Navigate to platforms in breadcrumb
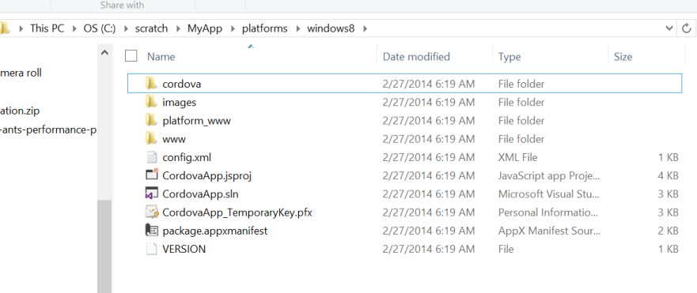The width and height of the screenshot is (697, 293). pyautogui.click(x=264, y=29)
